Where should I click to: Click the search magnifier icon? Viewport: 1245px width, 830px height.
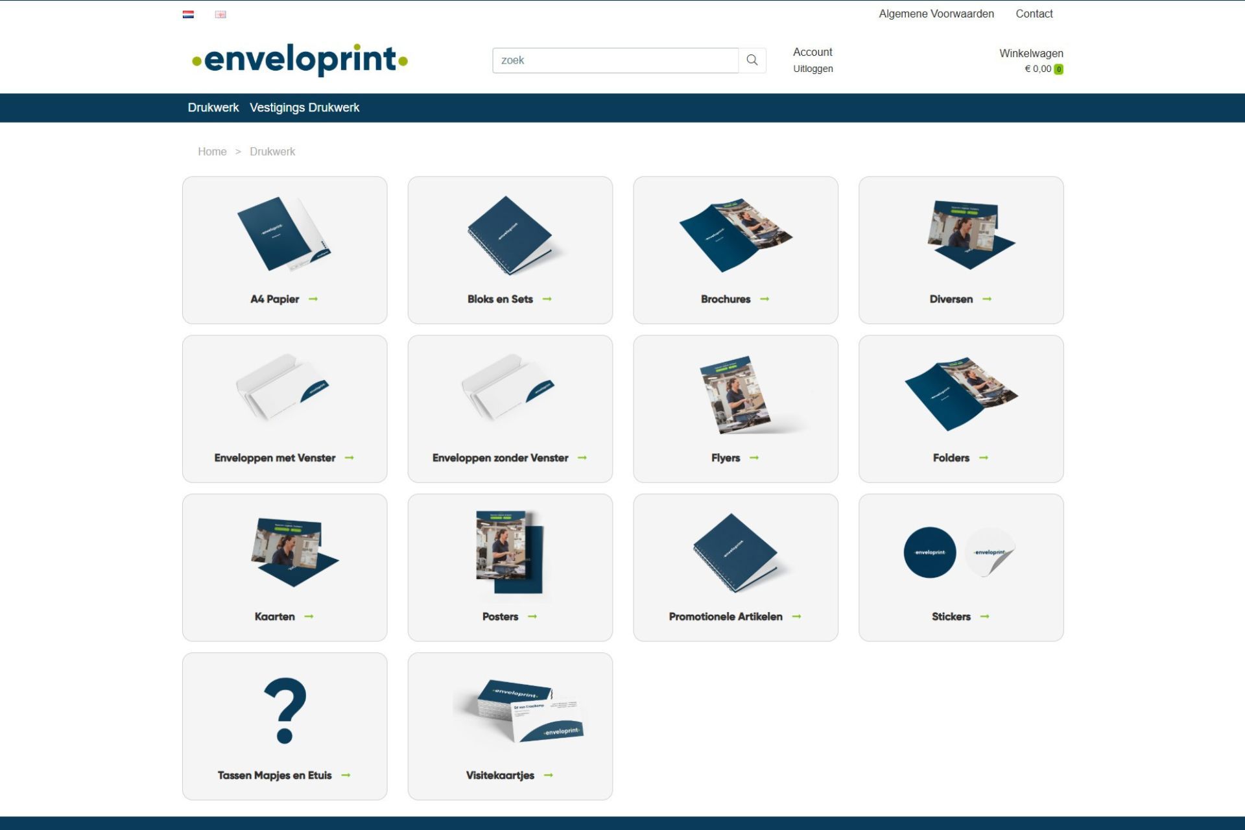click(752, 60)
